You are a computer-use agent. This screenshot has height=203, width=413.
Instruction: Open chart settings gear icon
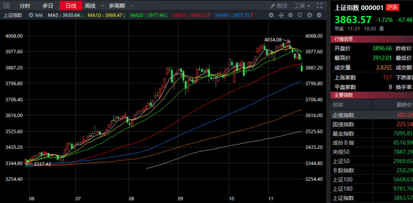[x=290, y=15]
